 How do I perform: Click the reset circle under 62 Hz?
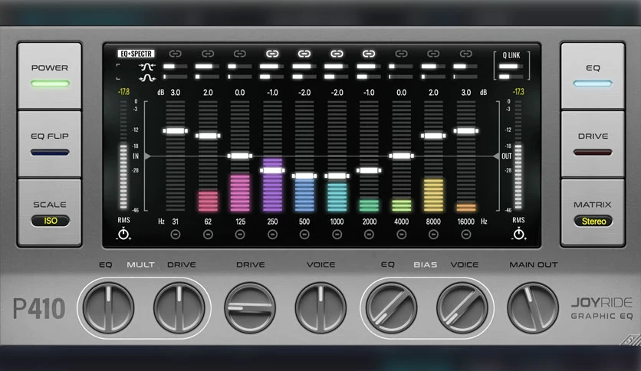pyautogui.click(x=208, y=235)
